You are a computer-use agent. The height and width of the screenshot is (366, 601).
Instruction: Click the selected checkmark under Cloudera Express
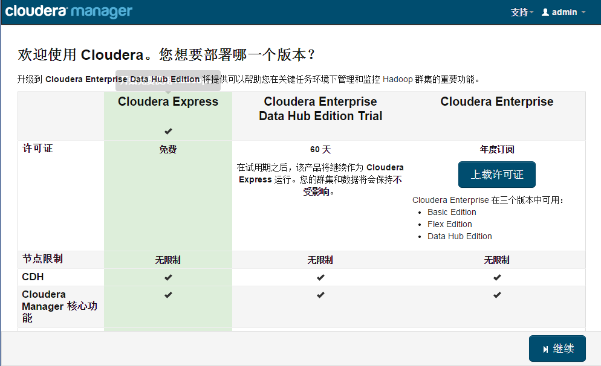[168, 131]
